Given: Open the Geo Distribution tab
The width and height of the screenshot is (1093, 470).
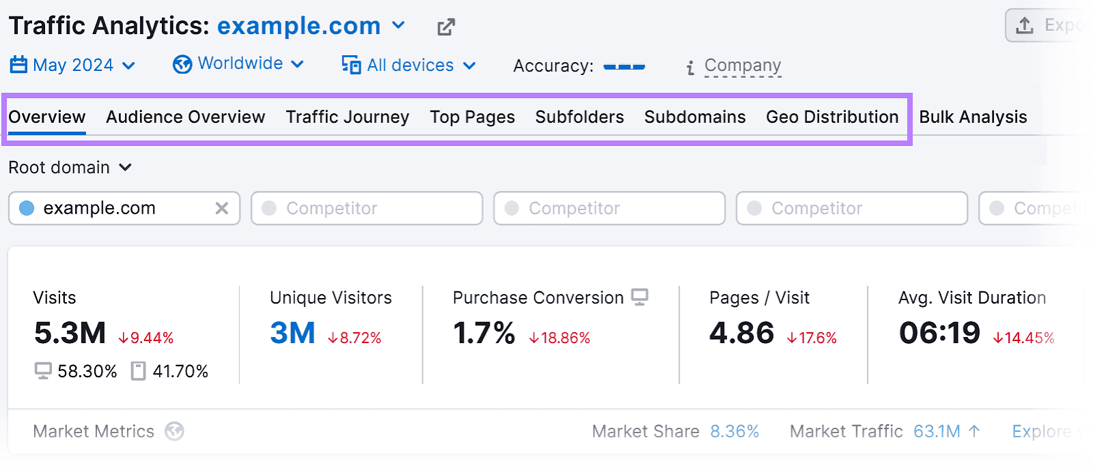Looking at the screenshot, I should coord(832,117).
